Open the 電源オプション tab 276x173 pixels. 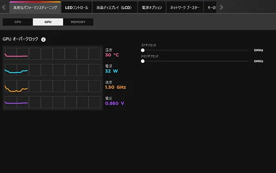(152, 7)
